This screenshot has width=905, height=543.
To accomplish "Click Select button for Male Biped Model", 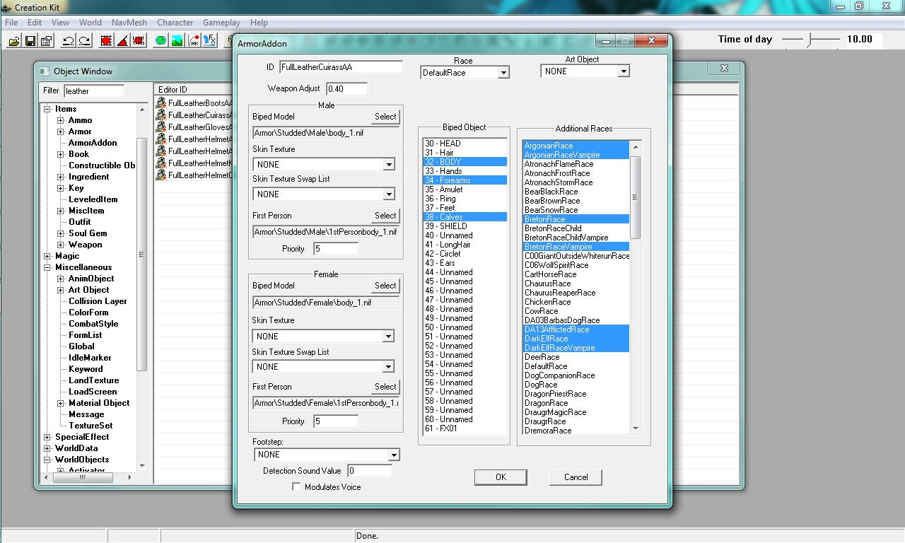I will click(385, 117).
